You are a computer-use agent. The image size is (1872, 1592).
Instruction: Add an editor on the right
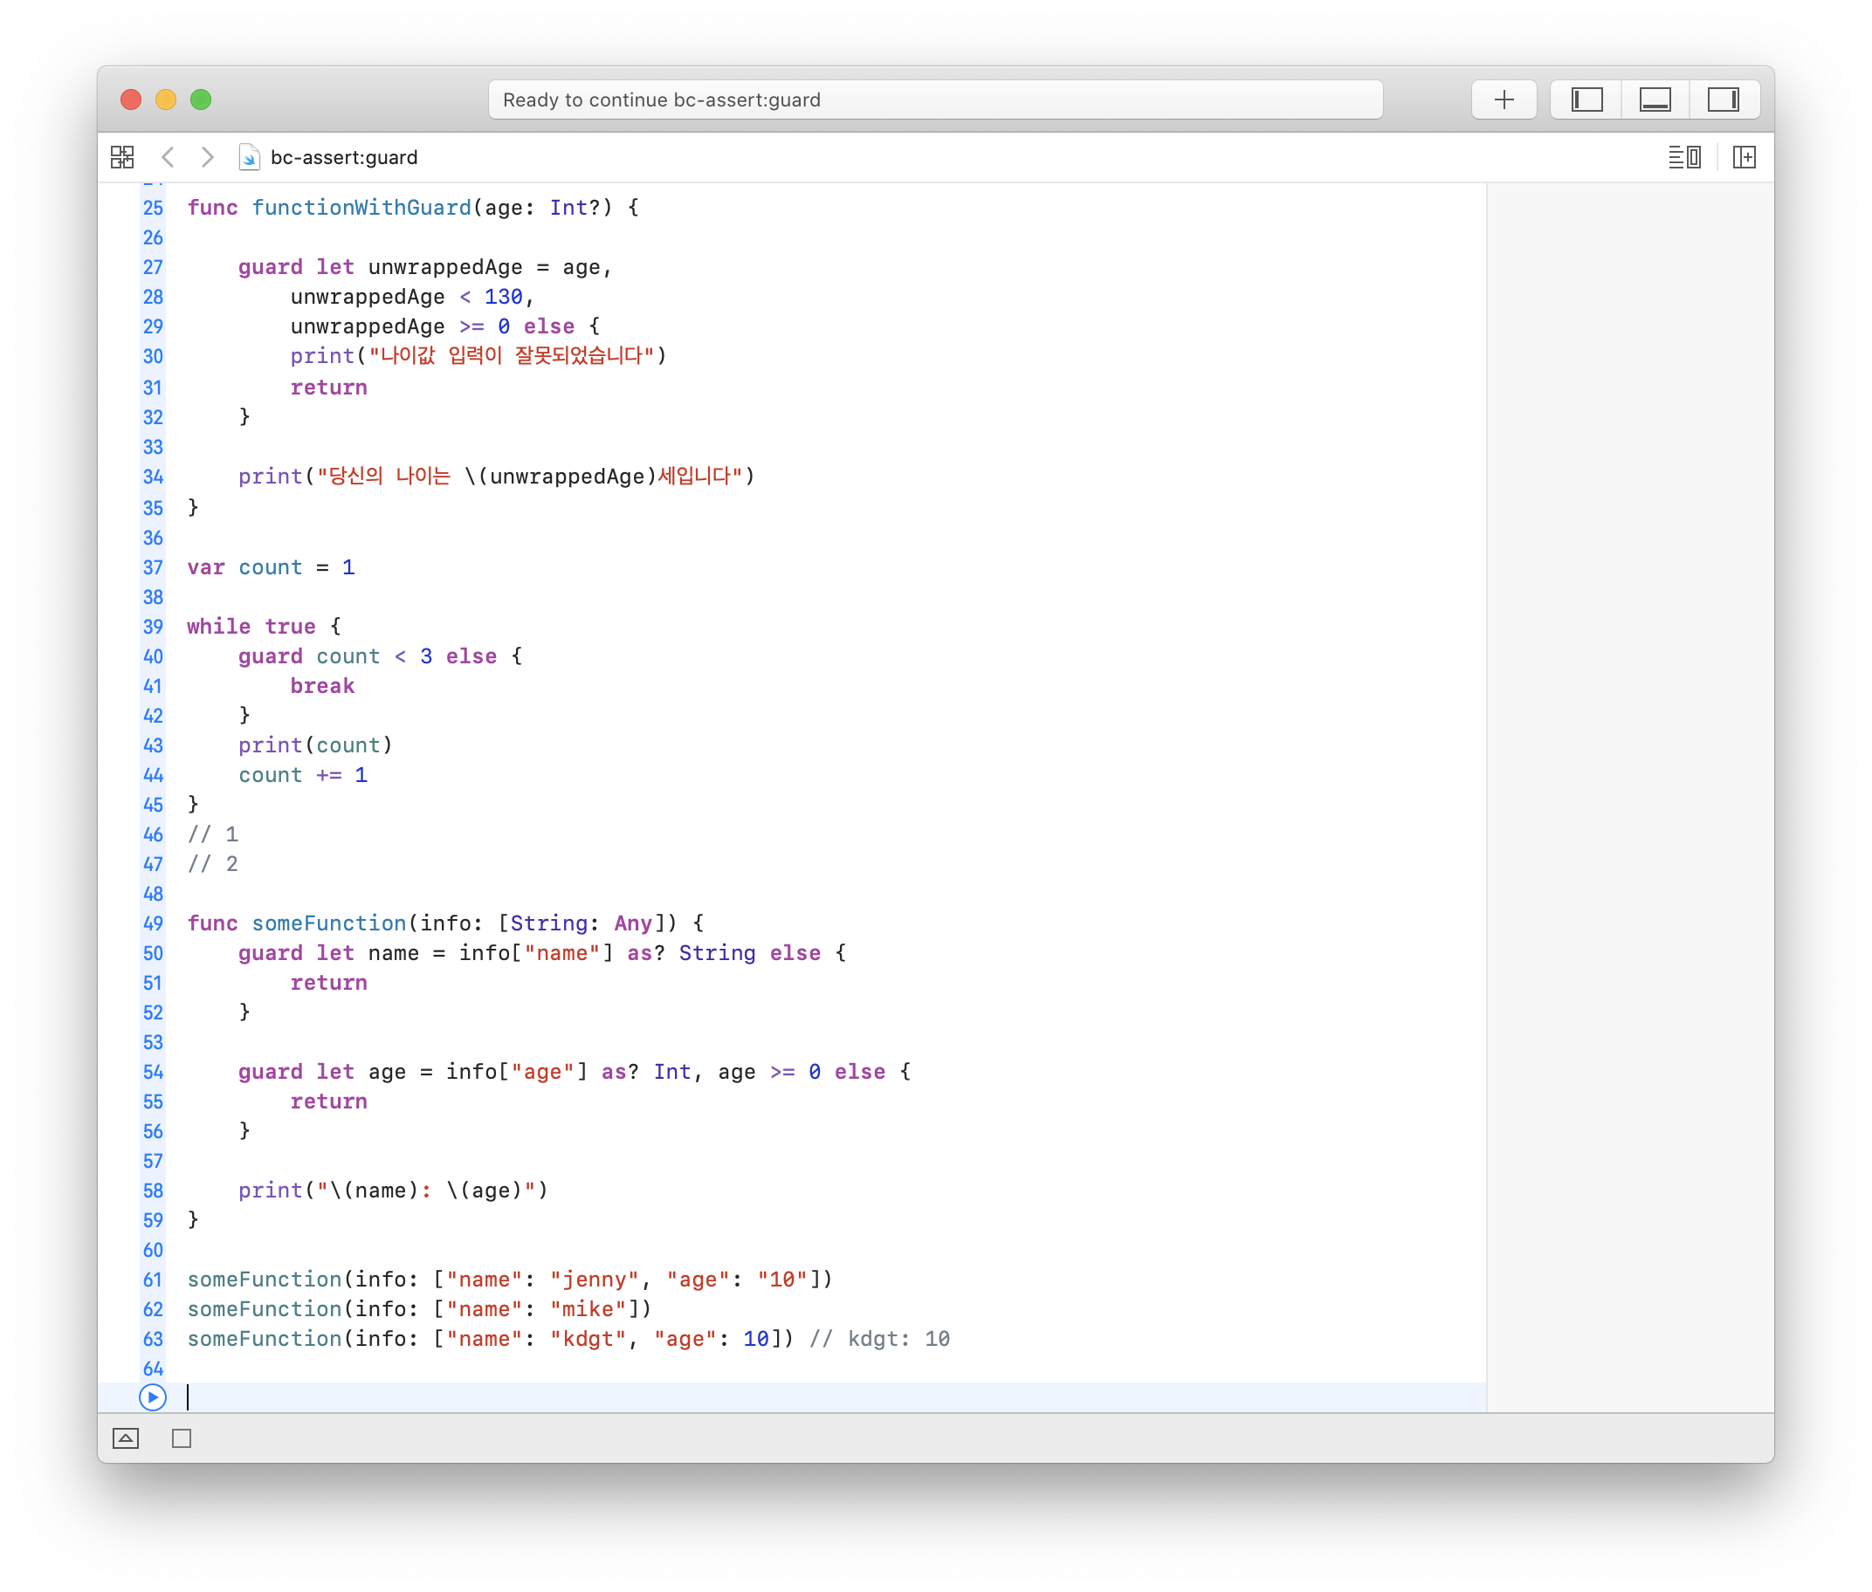[1744, 157]
